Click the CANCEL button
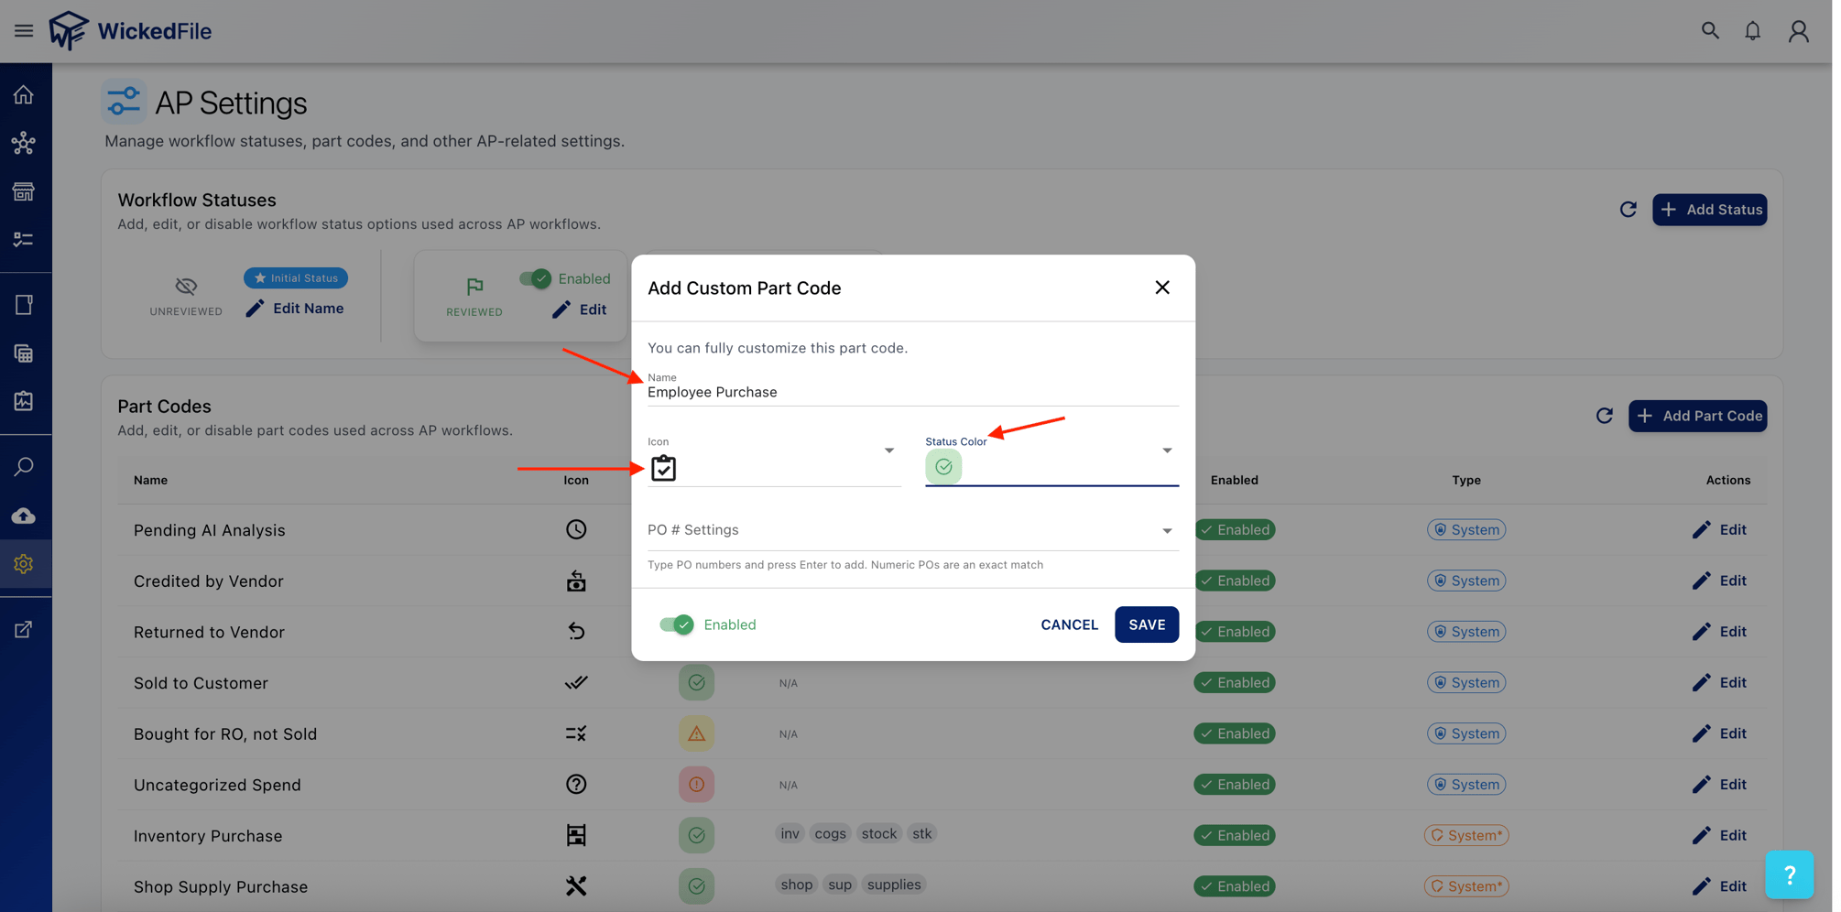Viewport: 1841px width, 912px height. tap(1069, 624)
